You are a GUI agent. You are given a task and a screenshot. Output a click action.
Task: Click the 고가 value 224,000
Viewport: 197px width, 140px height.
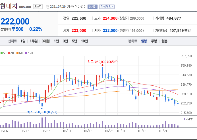110,18
